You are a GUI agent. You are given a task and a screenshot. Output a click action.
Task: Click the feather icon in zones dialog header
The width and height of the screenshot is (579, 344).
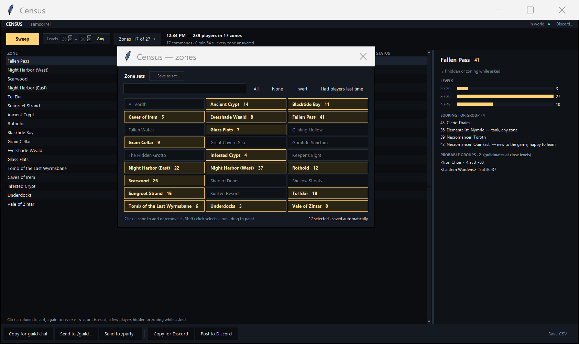(x=128, y=56)
